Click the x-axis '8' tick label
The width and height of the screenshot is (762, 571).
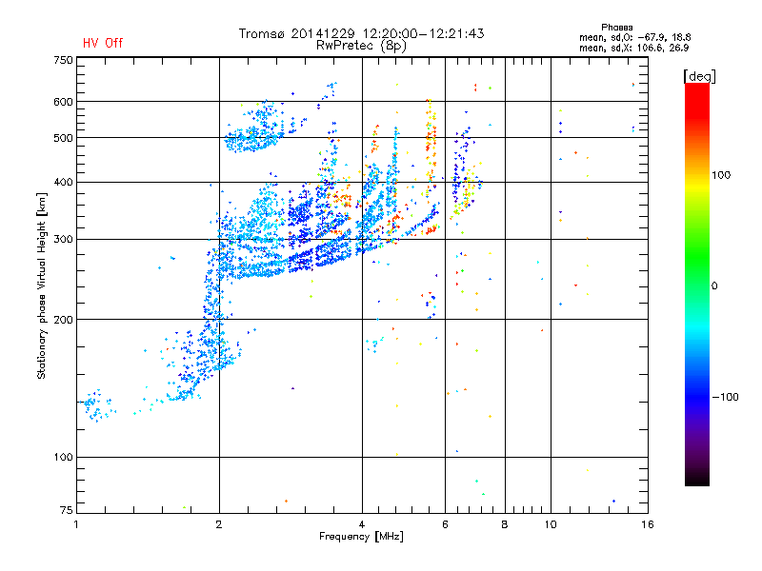pyautogui.click(x=505, y=524)
